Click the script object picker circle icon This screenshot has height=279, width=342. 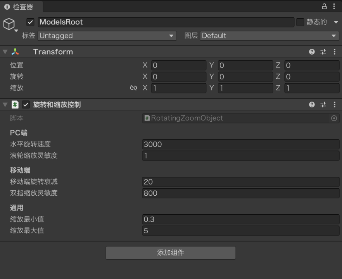pos(334,118)
